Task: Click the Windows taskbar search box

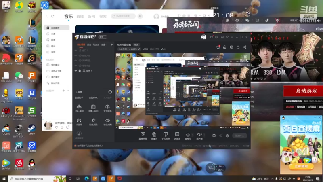Action: (x=37, y=178)
